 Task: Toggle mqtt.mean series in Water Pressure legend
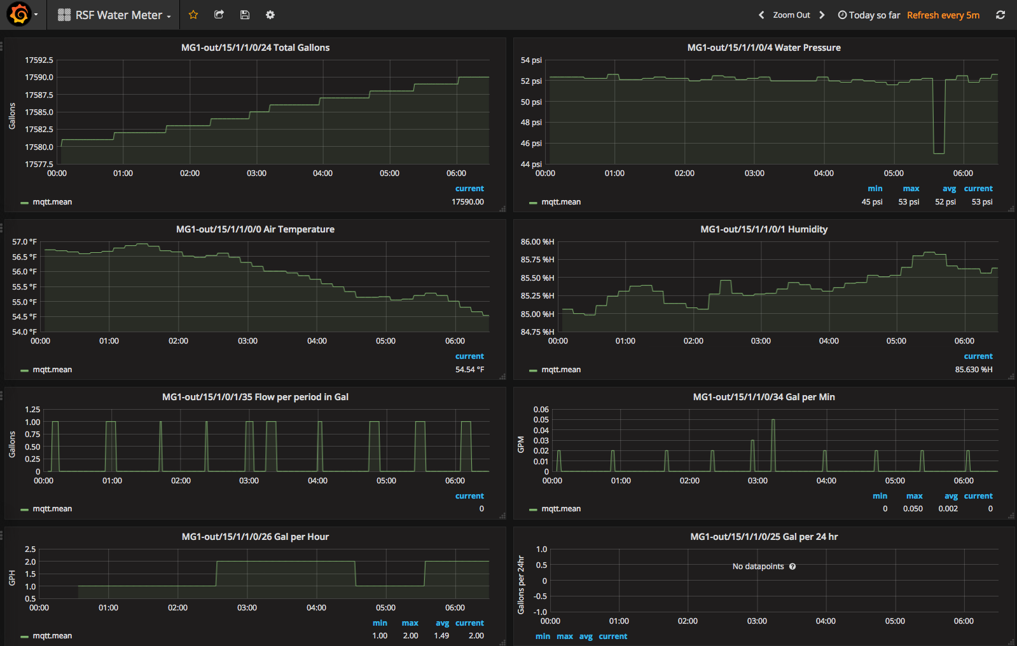click(x=561, y=202)
